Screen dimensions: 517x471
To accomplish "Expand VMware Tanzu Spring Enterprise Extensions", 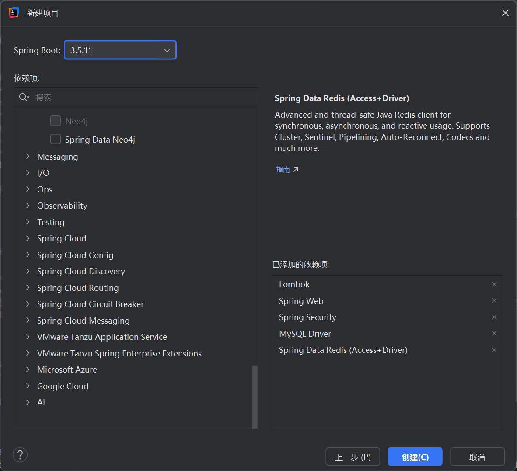I will click(x=28, y=353).
